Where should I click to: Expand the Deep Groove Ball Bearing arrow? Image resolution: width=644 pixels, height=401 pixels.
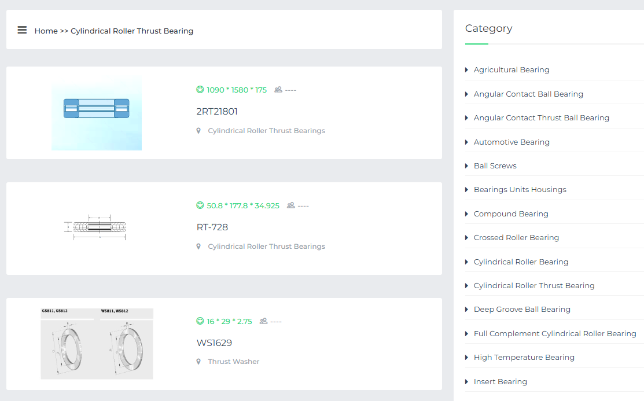[x=467, y=310]
